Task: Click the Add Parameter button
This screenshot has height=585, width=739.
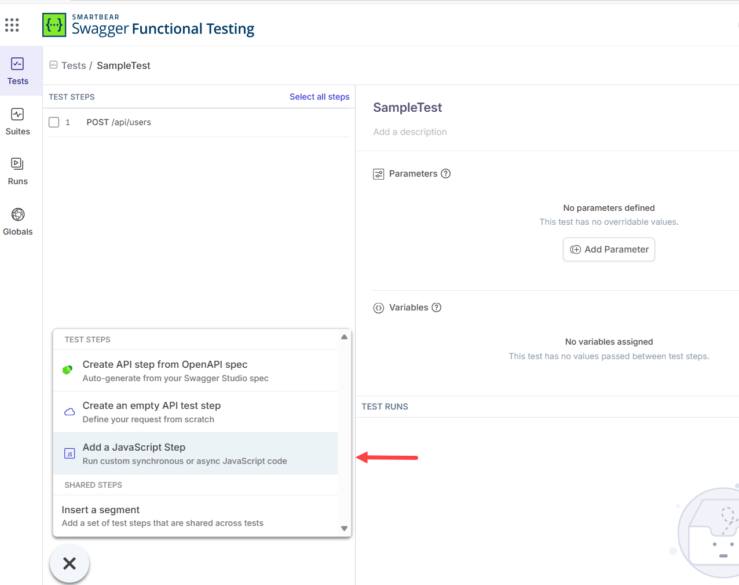Action: [609, 249]
